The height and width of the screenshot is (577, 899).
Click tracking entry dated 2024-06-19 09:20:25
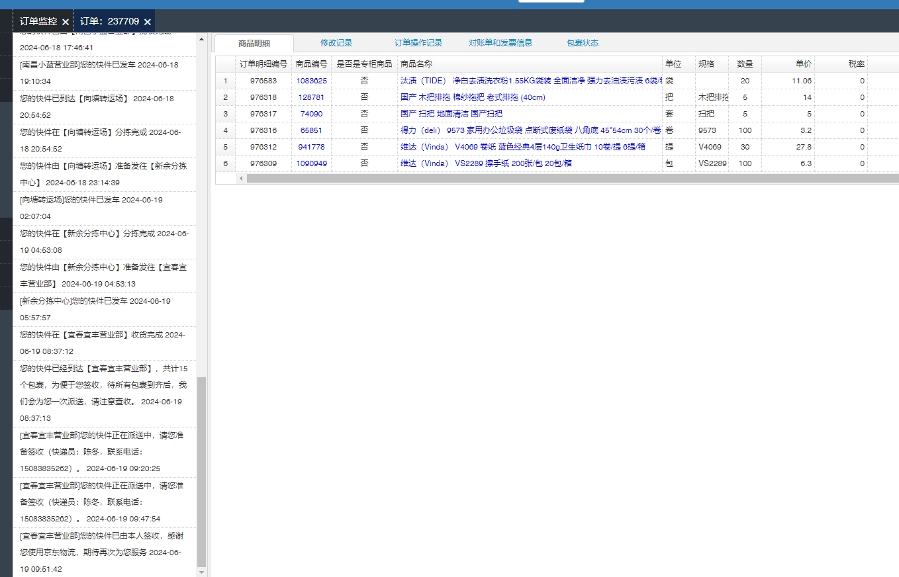coord(105,452)
